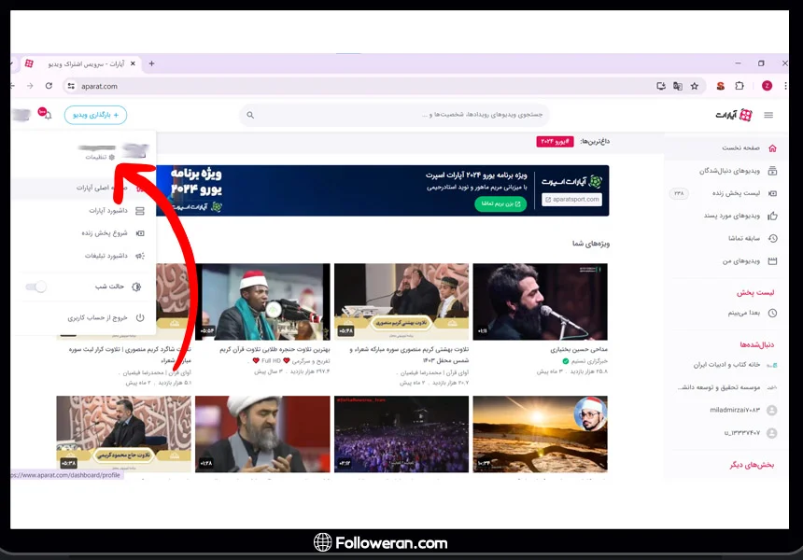
Task: Click the liked videos thumbs-up icon
Action: point(771,216)
